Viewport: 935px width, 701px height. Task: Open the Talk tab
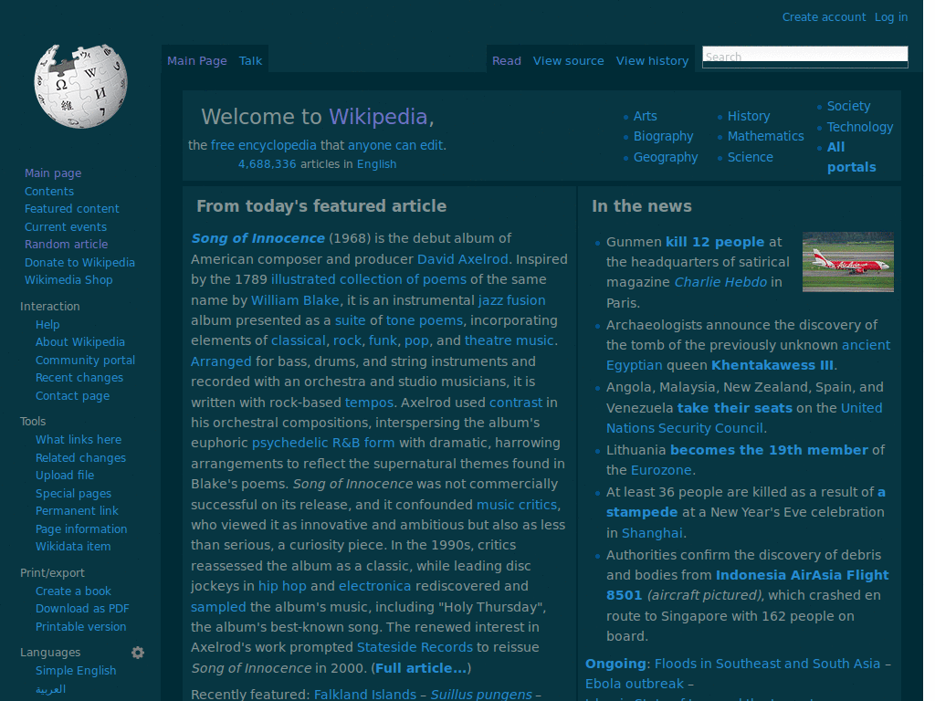coord(250,61)
